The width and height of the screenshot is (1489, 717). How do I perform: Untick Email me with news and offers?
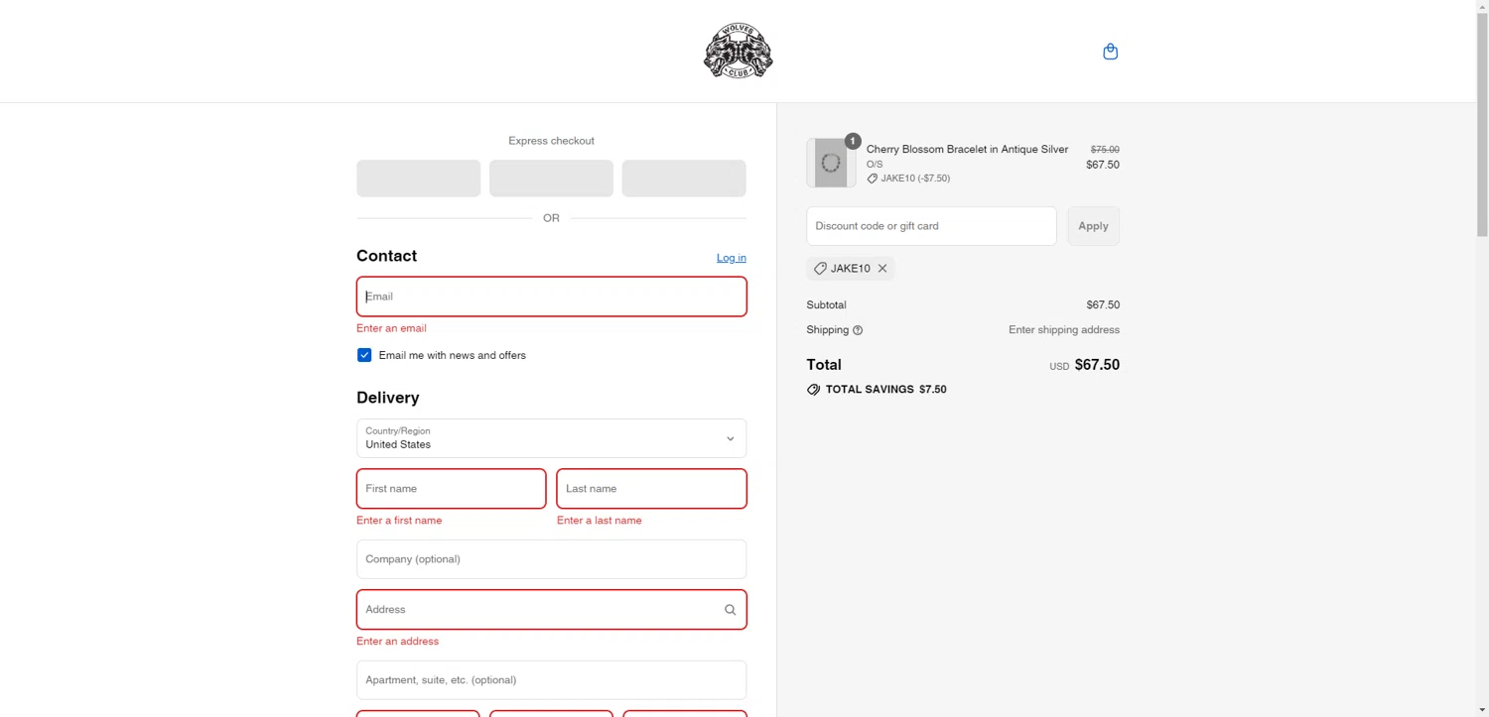tap(364, 355)
